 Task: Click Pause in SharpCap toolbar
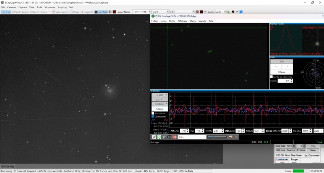[75, 12]
